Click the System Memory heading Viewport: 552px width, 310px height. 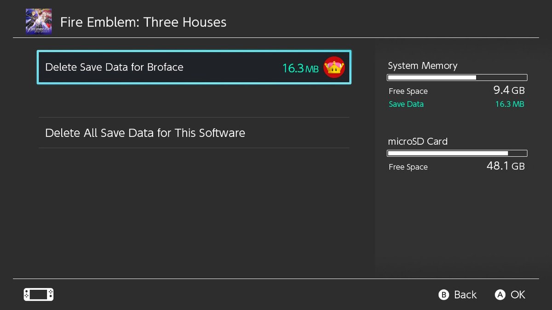pos(423,66)
